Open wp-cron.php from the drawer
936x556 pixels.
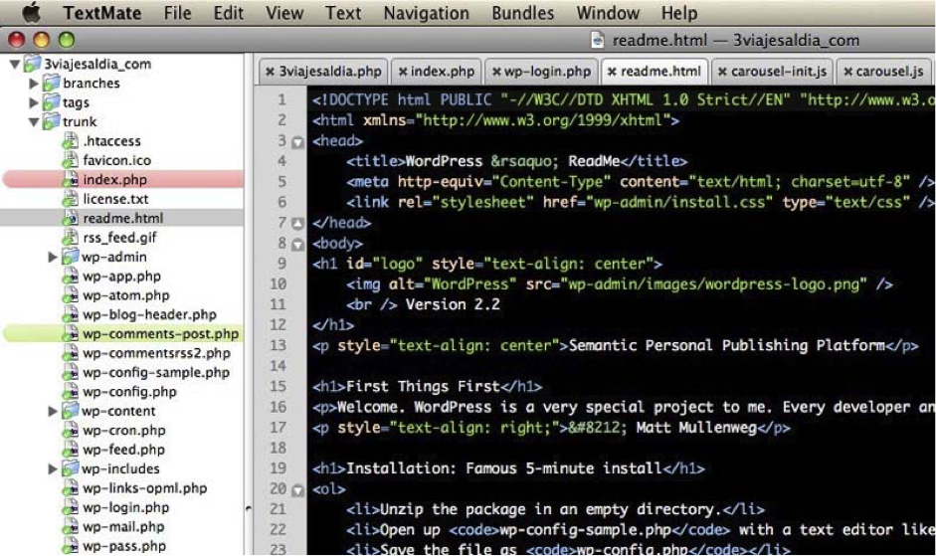pos(124,431)
